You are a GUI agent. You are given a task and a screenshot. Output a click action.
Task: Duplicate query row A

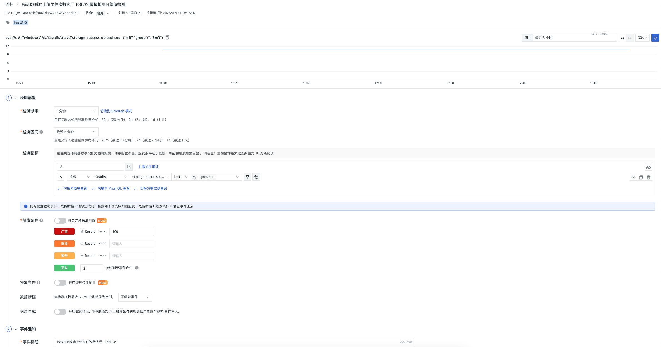pyautogui.click(x=641, y=177)
